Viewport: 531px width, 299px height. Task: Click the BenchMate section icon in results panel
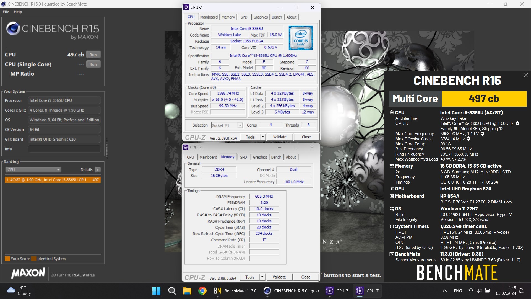(392, 254)
